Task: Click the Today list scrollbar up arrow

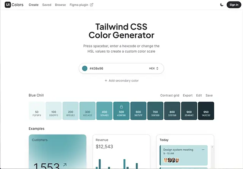Action: tap(212, 147)
